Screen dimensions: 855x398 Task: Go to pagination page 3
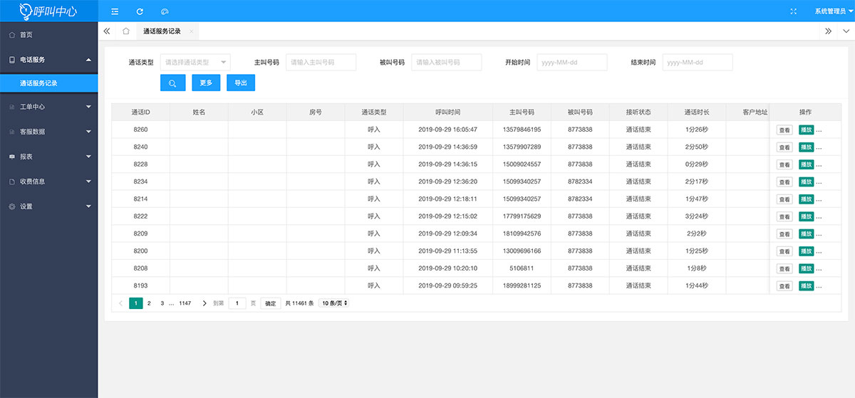coord(162,303)
